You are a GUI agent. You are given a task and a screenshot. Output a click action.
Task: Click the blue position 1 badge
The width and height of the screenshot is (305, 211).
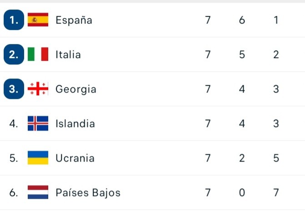(13, 20)
